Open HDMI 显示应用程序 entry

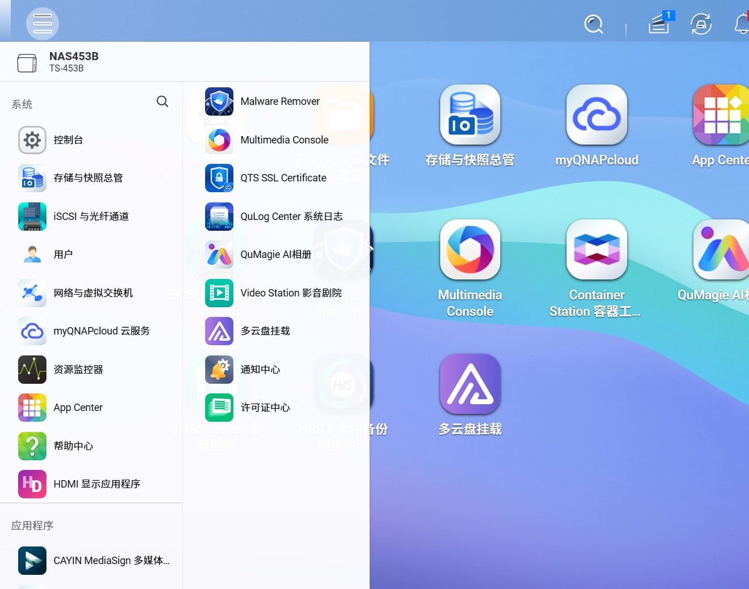(x=91, y=484)
